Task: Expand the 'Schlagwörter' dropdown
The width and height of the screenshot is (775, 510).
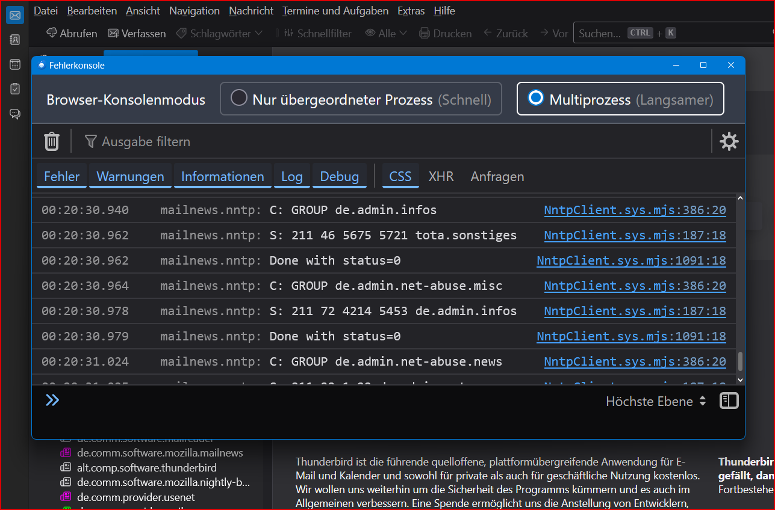Action: 219,34
